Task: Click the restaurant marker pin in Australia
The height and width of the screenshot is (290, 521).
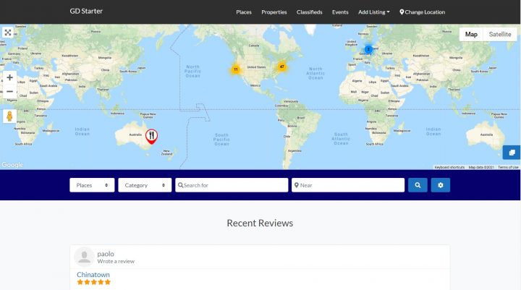Action: coord(151,135)
